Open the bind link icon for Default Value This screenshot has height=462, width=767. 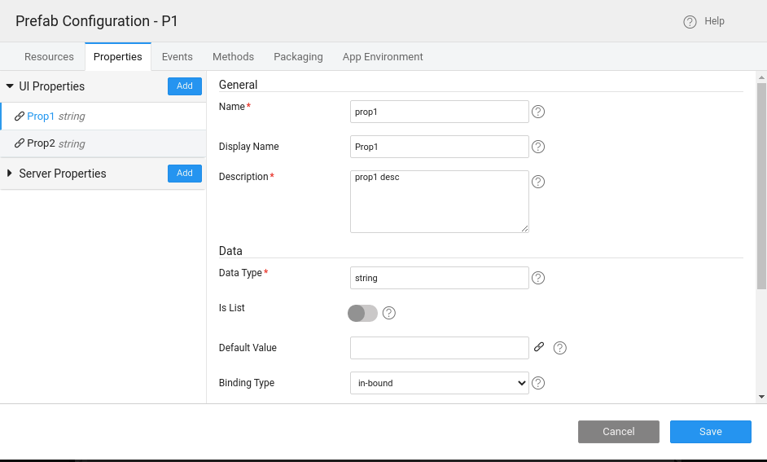(x=539, y=347)
